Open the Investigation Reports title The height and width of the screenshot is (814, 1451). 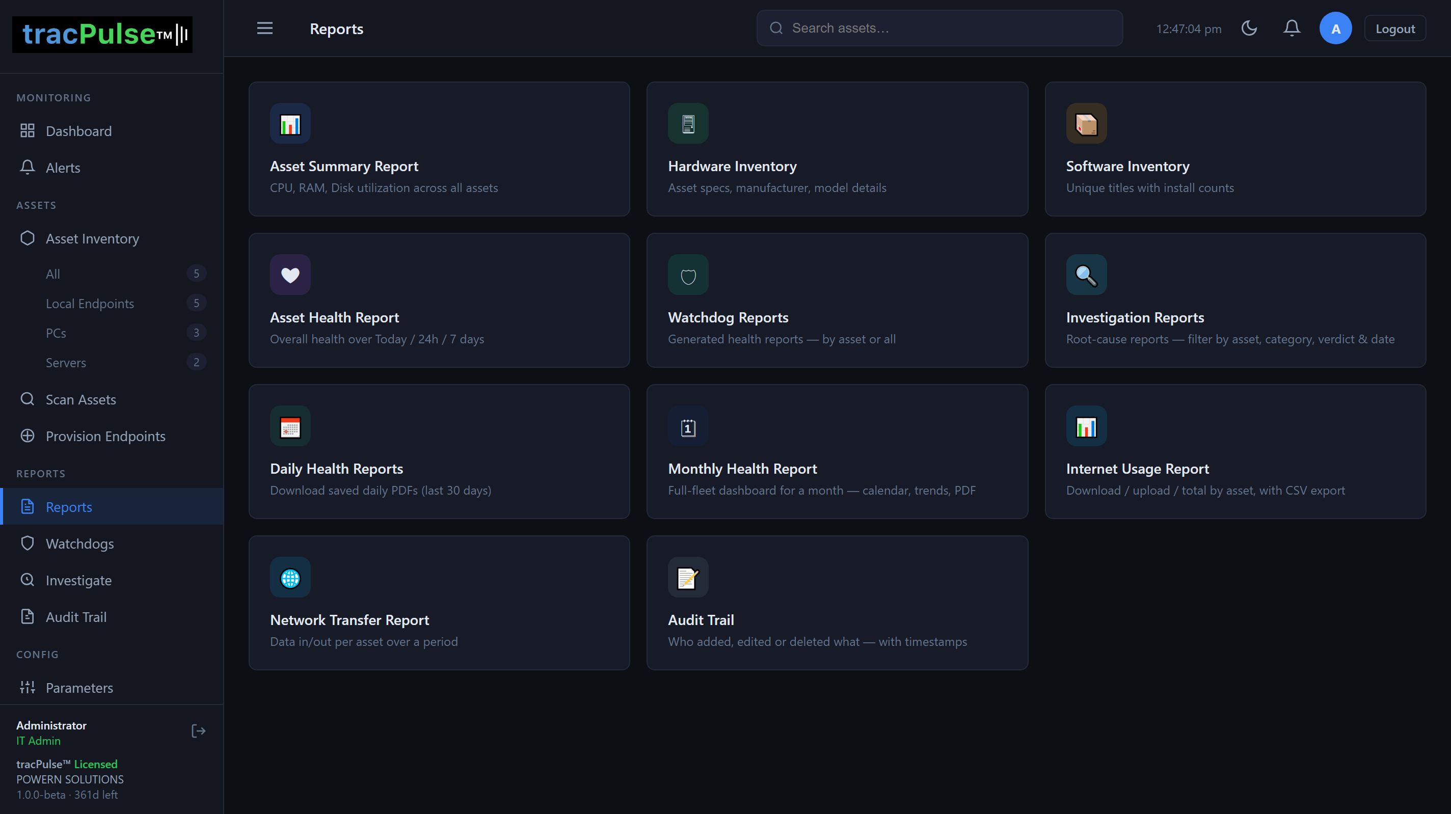1135,318
